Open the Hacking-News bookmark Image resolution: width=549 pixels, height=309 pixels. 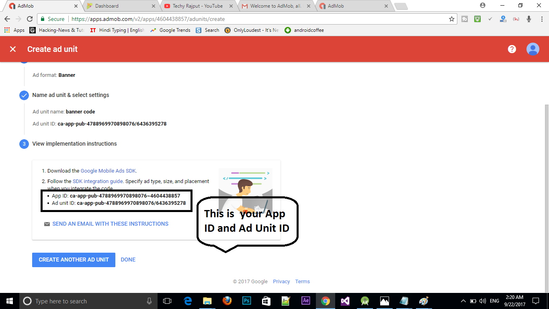tap(57, 30)
